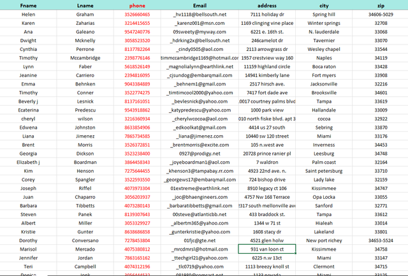Click last name Jordan
408x276 pixels.
coord(85,258)
